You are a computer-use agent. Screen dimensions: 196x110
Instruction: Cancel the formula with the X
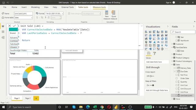(9, 26)
